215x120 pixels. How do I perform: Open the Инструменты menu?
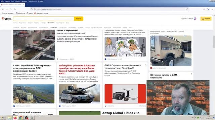coord(33,1)
